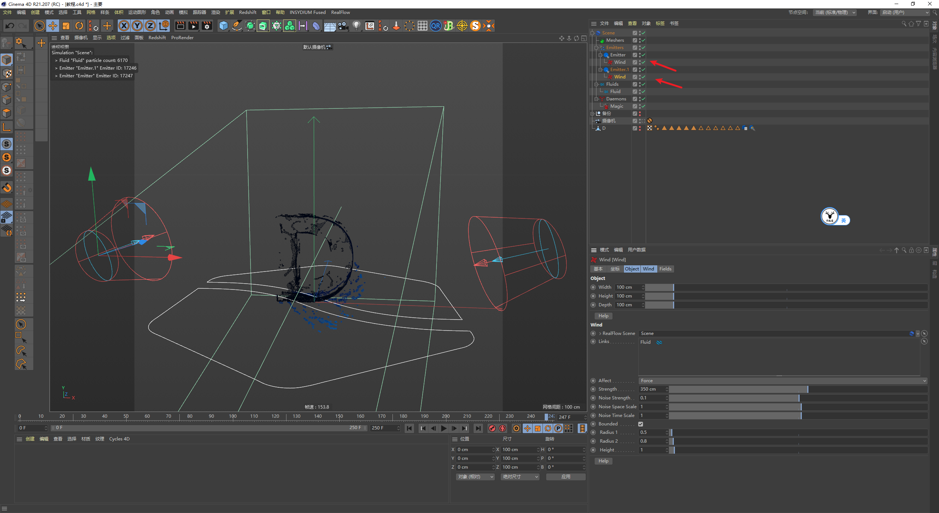This screenshot has height=513, width=939.
Task: Open the RealFlow menu
Action: 340,12
